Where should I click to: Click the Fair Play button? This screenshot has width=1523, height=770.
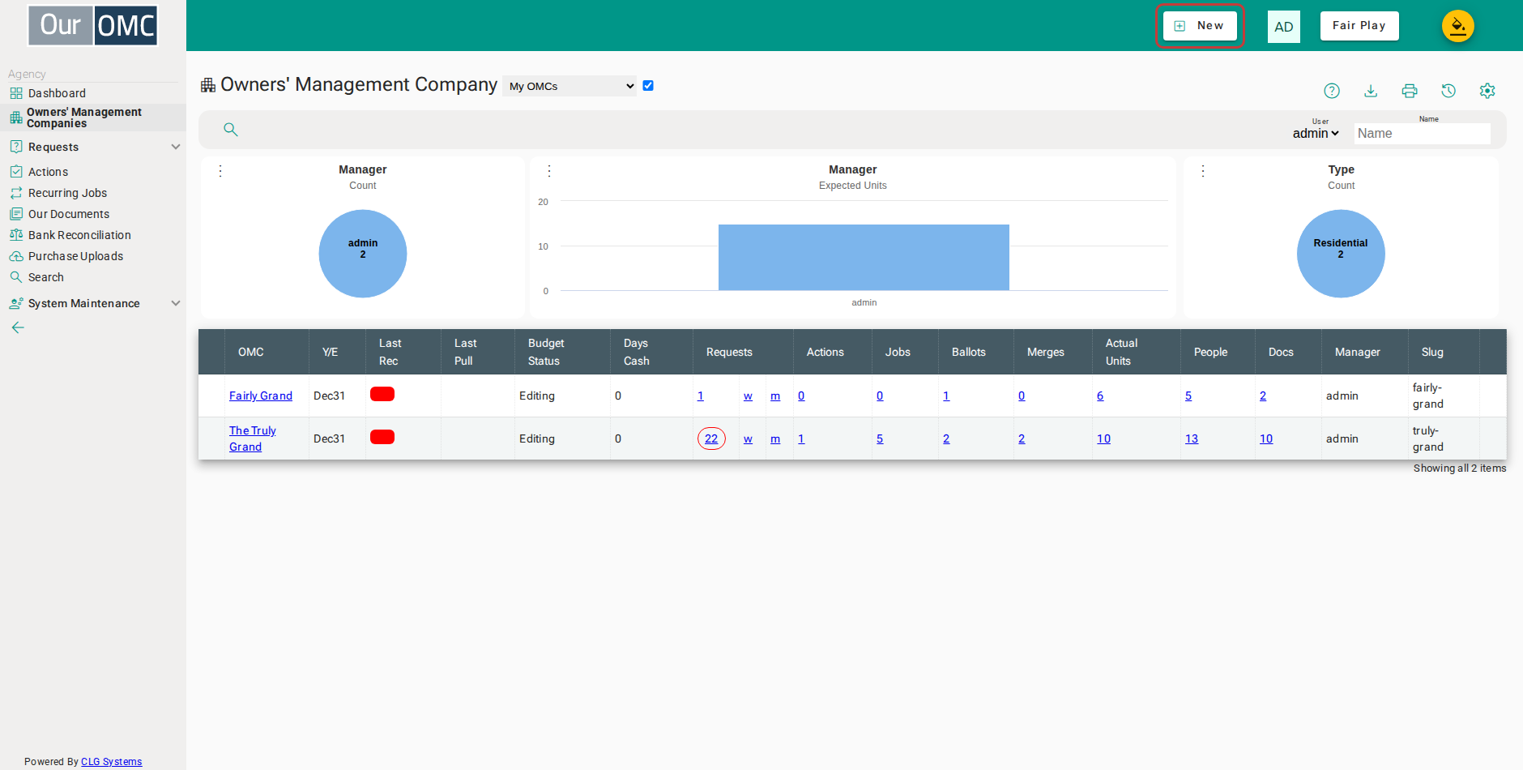(x=1359, y=26)
